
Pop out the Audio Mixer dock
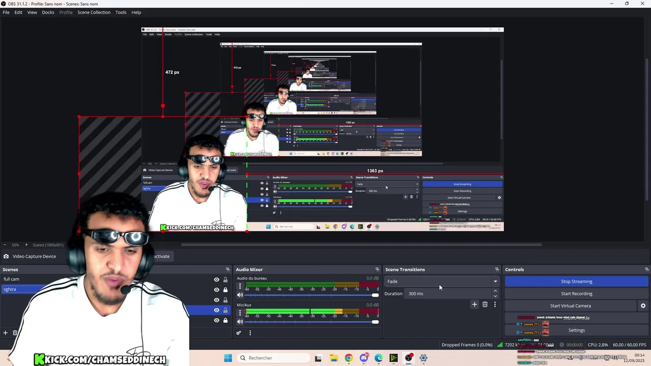coord(377,269)
